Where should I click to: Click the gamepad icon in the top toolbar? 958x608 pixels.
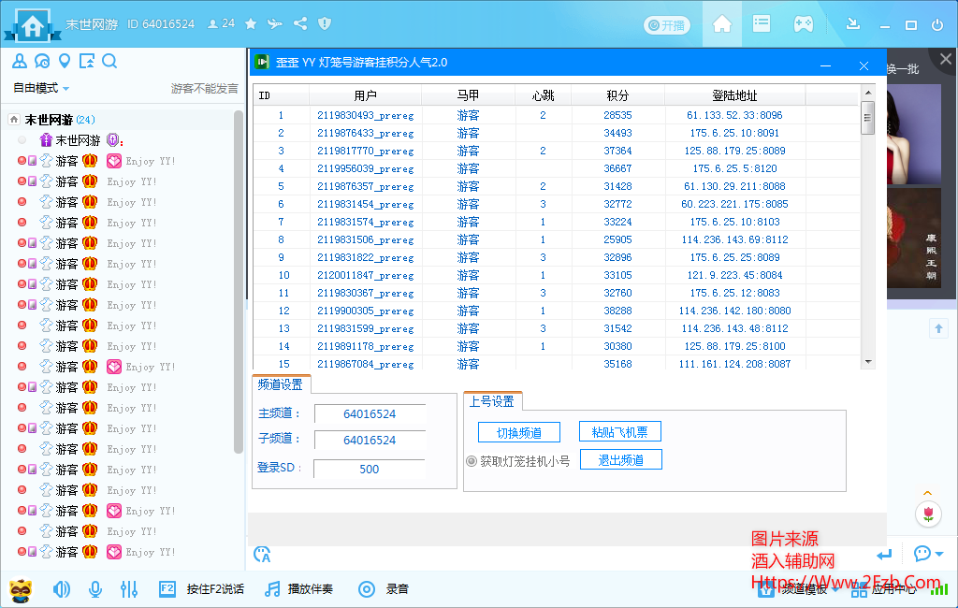[803, 24]
